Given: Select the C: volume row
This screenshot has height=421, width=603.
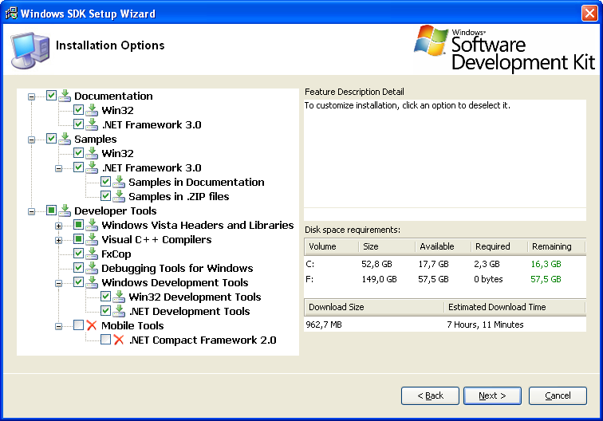Looking at the screenshot, I should (445, 264).
